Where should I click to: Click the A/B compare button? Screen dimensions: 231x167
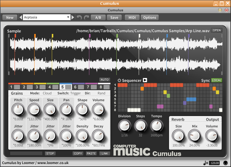98,18
